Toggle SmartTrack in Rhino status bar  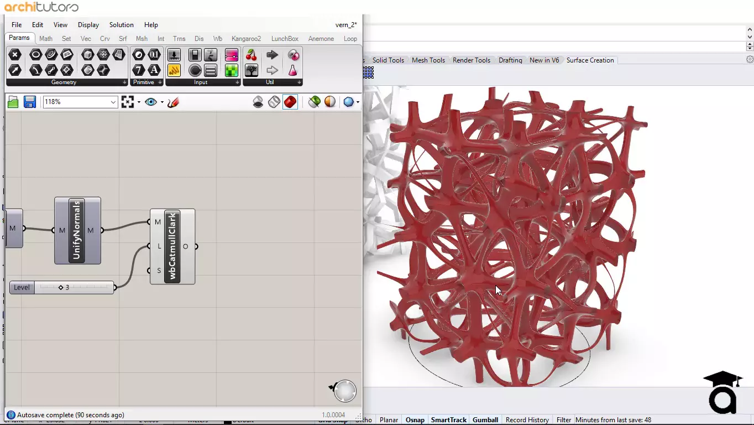pyautogui.click(x=449, y=420)
